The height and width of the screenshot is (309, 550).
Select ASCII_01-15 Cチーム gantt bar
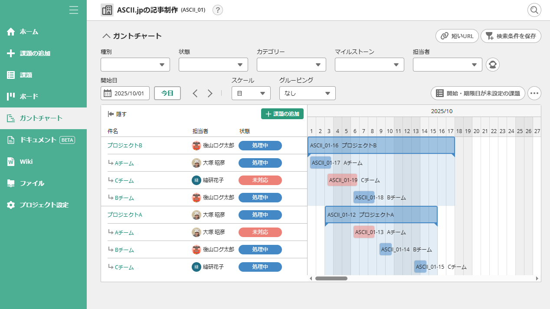click(x=420, y=267)
